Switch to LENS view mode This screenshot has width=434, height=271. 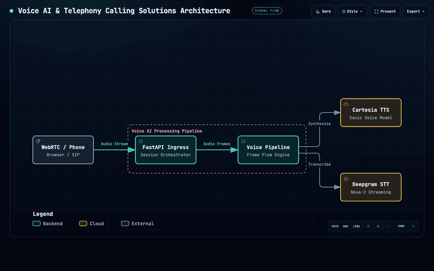tap(357, 226)
